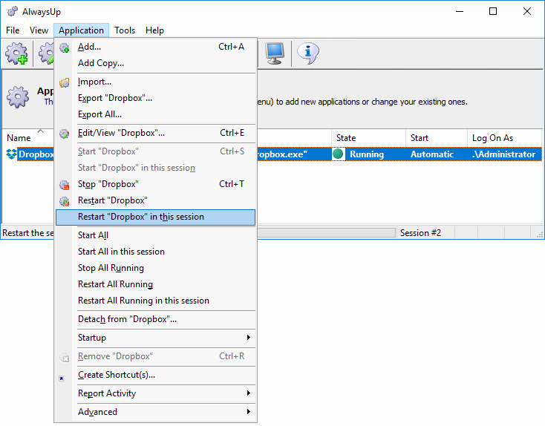Screen dimensions: 545x426
Task: Select Export "Dropbox"... entry
Action: 156,98
